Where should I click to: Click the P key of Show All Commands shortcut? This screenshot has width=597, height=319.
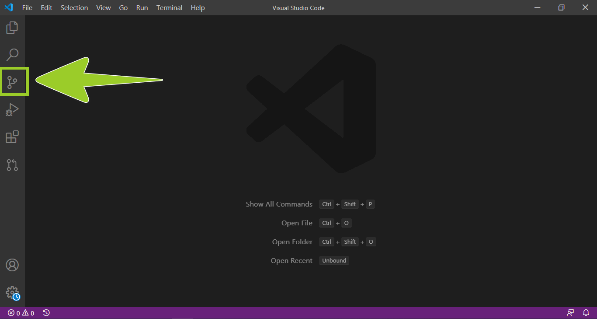click(370, 204)
